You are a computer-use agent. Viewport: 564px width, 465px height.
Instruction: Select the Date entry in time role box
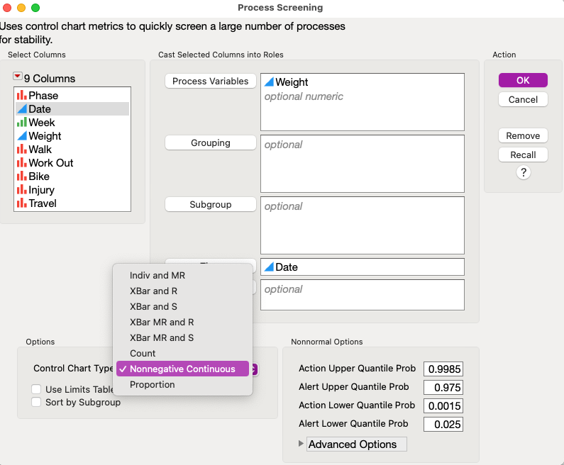click(287, 267)
